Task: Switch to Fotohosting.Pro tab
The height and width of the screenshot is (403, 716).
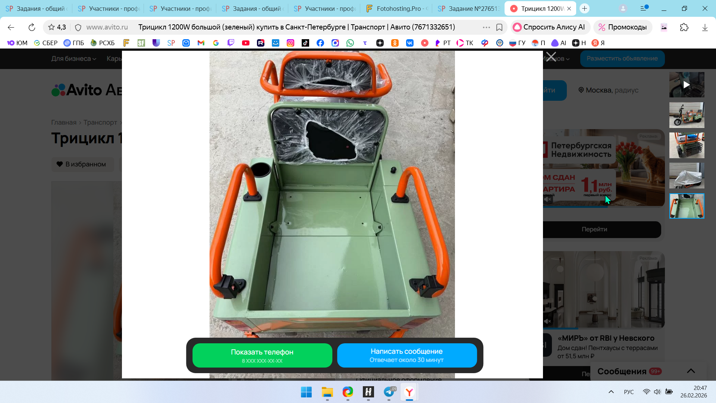Action: point(397,8)
